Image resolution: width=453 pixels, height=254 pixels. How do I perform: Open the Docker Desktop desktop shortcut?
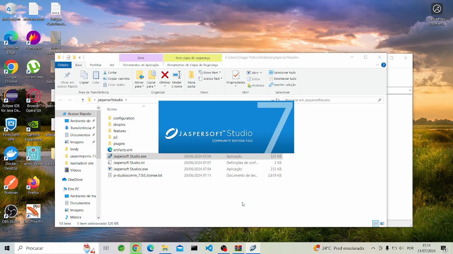[x=11, y=158]
